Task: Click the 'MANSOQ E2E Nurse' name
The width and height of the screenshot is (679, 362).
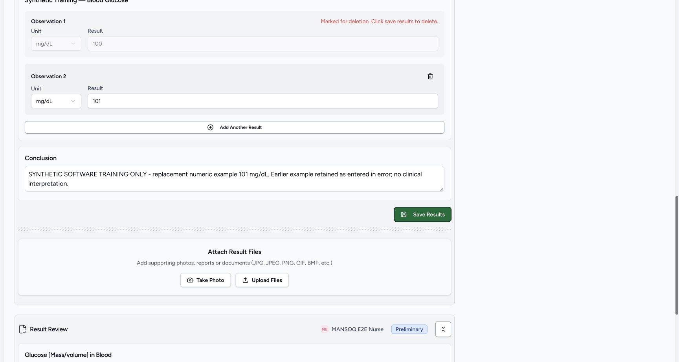Action: click(x=358, y=329)
